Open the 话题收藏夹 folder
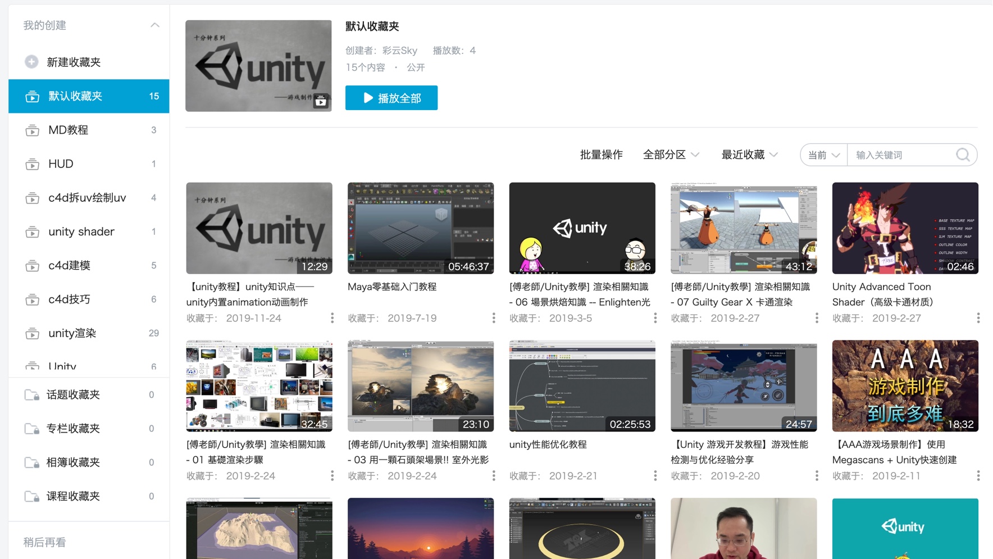Screen dimensions: 993x559 [89, 395]
